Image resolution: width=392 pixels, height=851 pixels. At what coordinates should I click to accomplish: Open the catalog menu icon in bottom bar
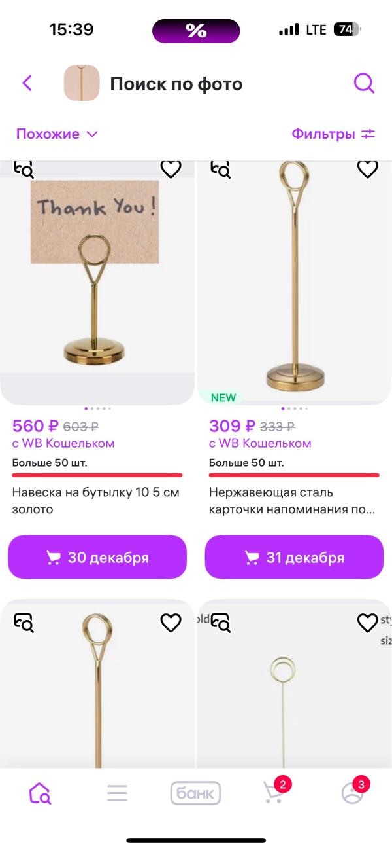coord(117,793)
